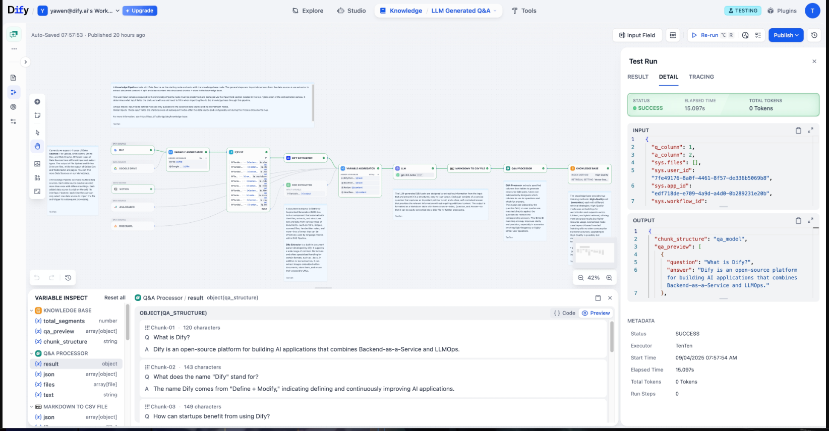Select the Q&A Processor text variable
This screenshot has height=431, width=829.
pos(76,395)
